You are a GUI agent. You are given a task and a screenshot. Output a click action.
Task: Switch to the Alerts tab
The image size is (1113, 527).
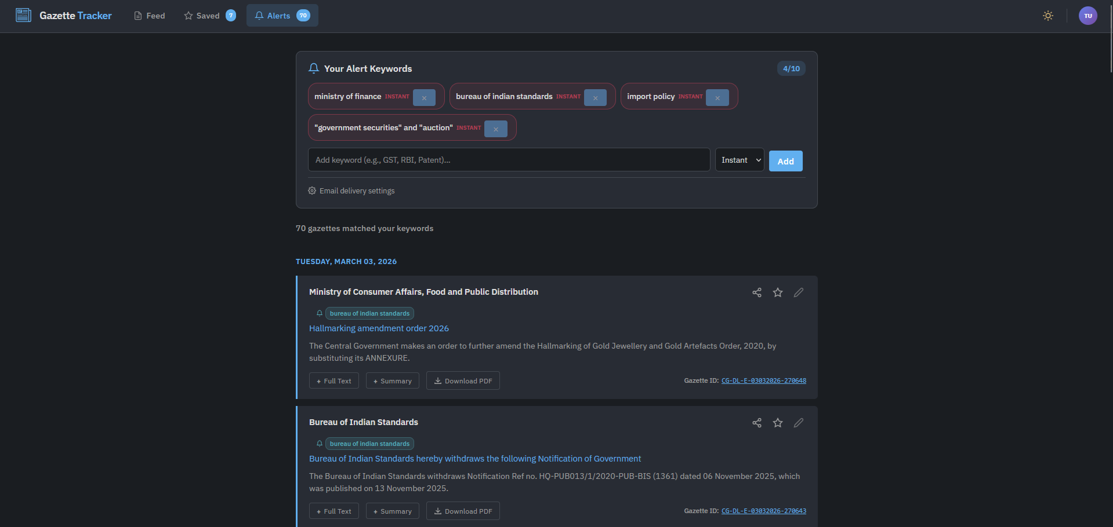pos(282,16)
